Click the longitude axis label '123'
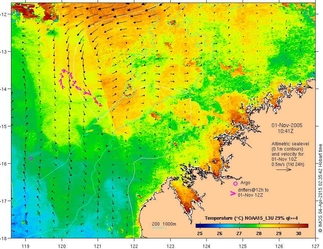Viewport: 323px width, 249px height. coord(170,246)
